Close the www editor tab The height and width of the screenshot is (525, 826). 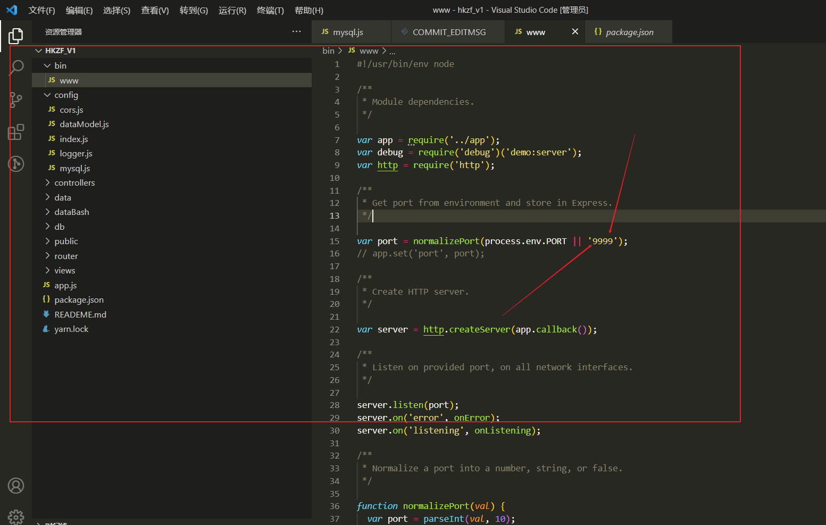(575, 32)
